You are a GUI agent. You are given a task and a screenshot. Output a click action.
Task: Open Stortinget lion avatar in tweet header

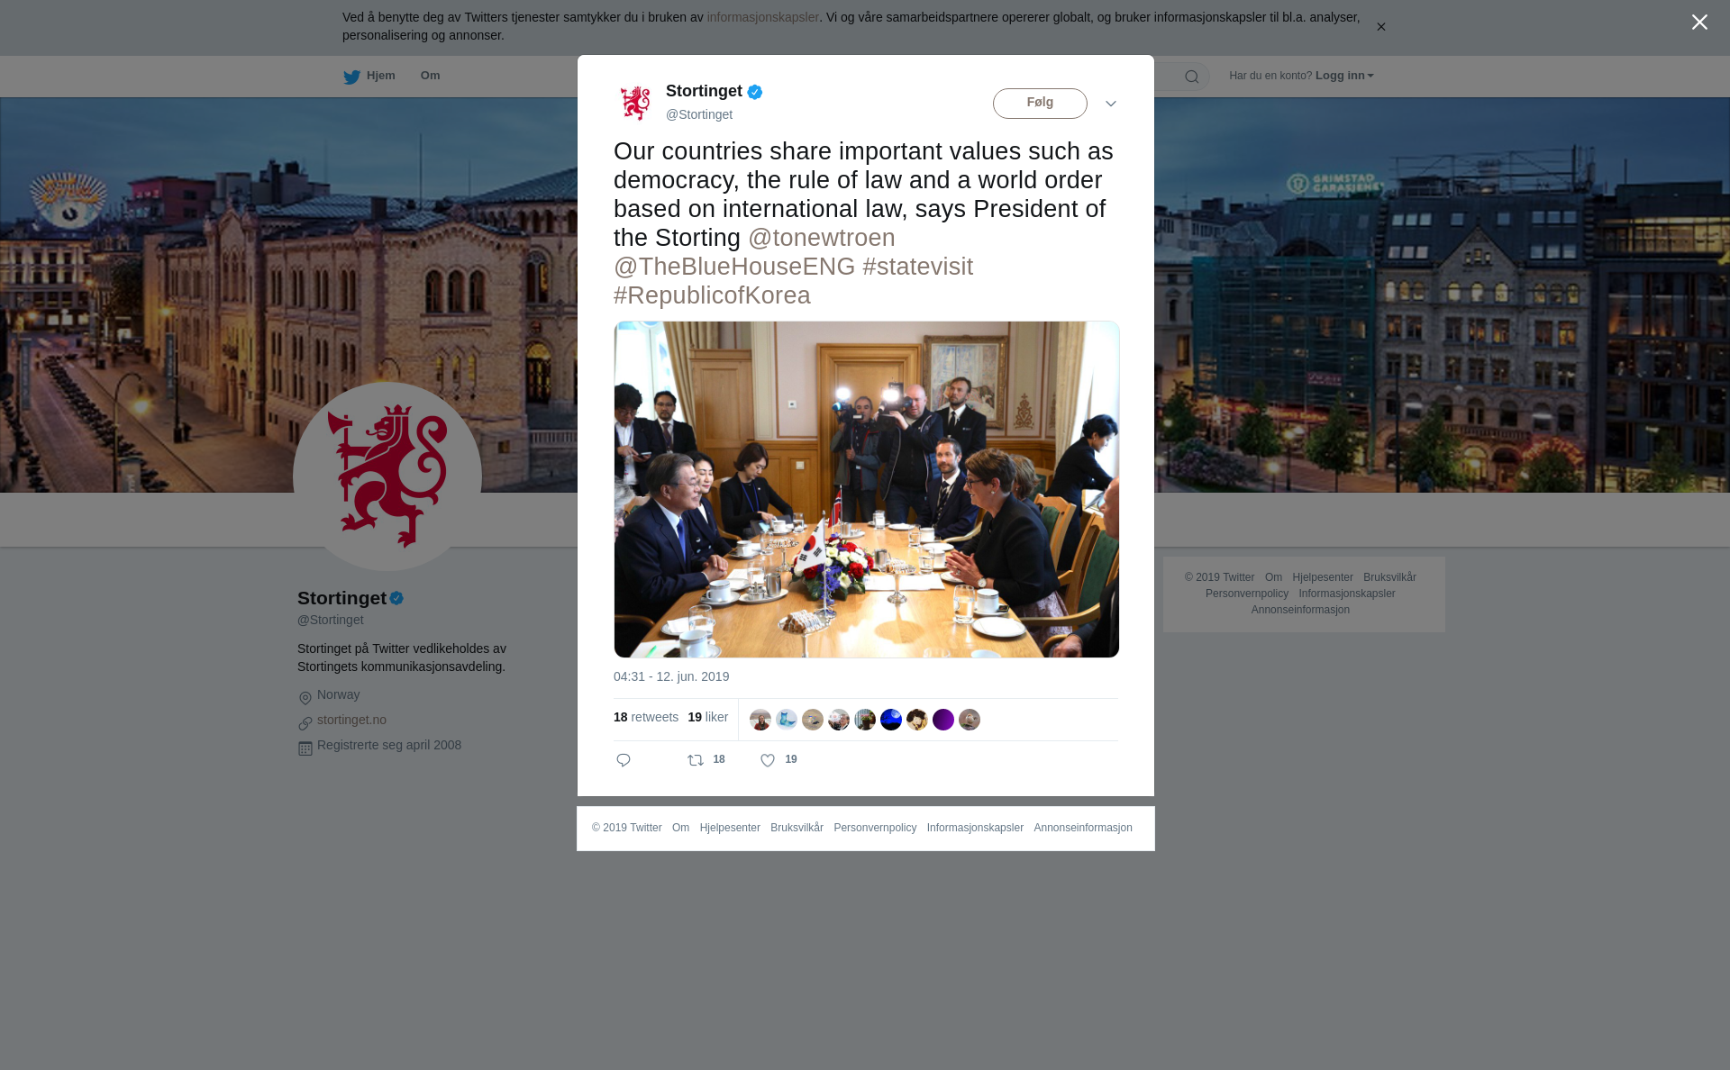click(x=635, y=103)
